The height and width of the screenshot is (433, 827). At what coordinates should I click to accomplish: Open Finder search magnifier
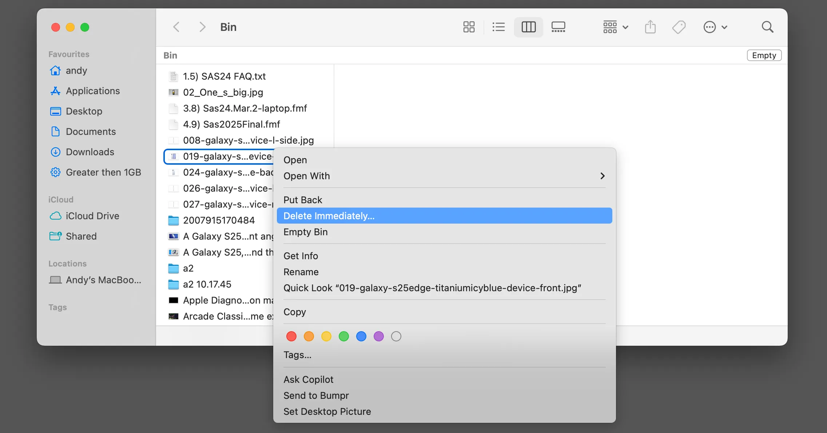pos(767,27)
